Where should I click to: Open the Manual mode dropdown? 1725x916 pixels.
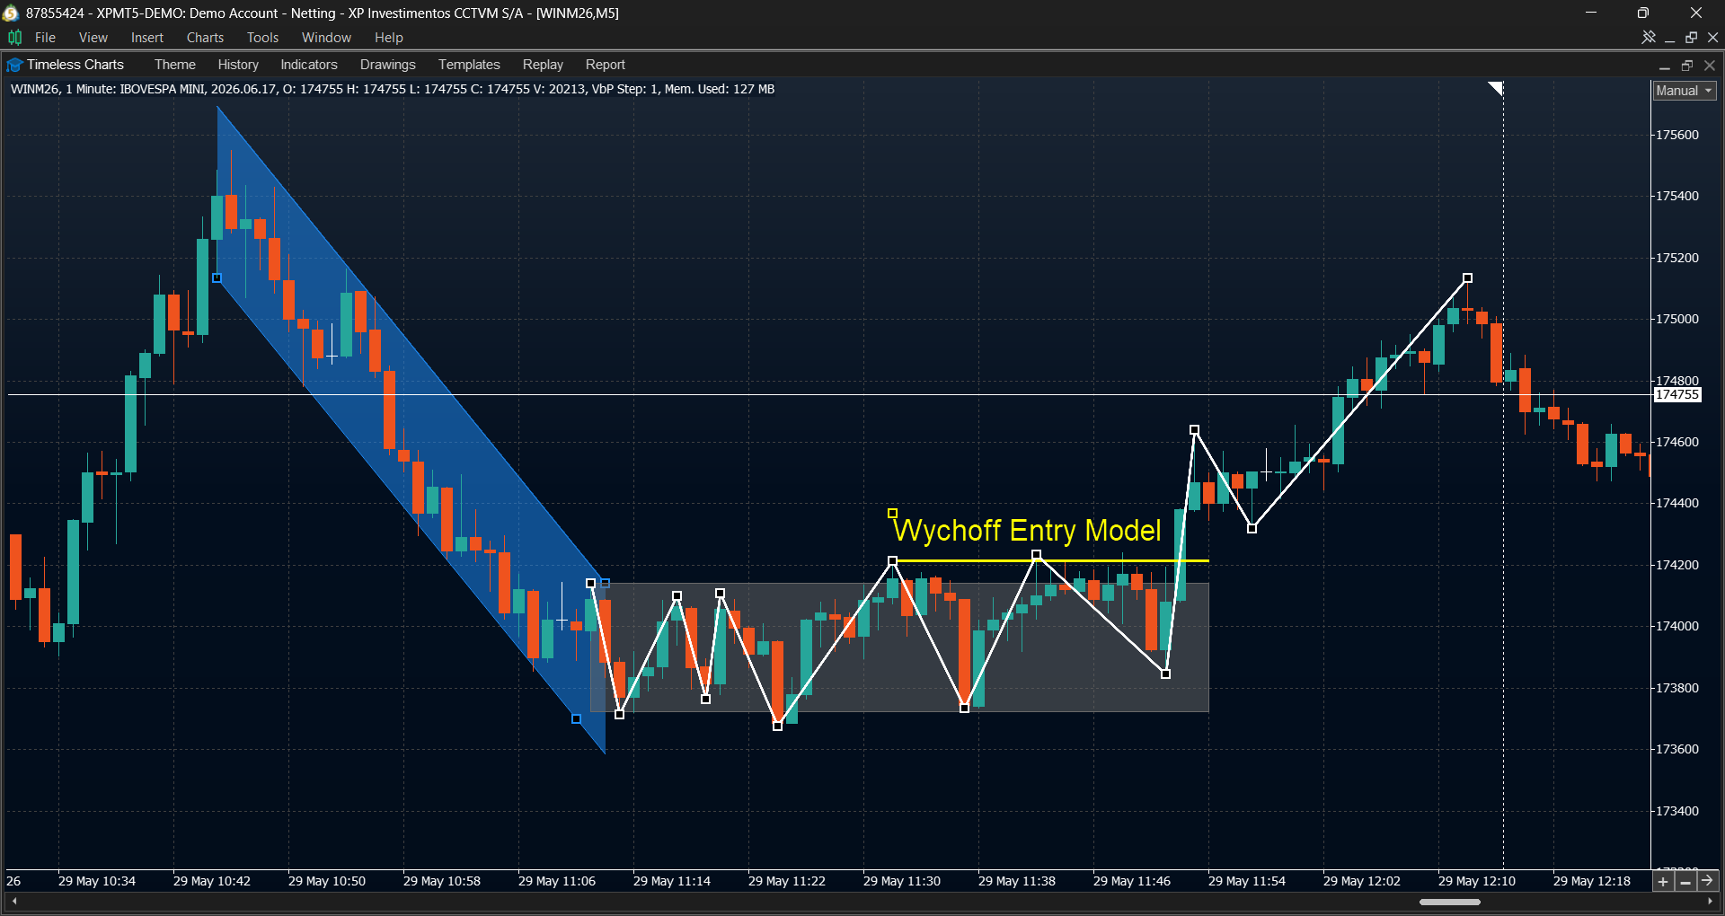tap(1685, 91)
